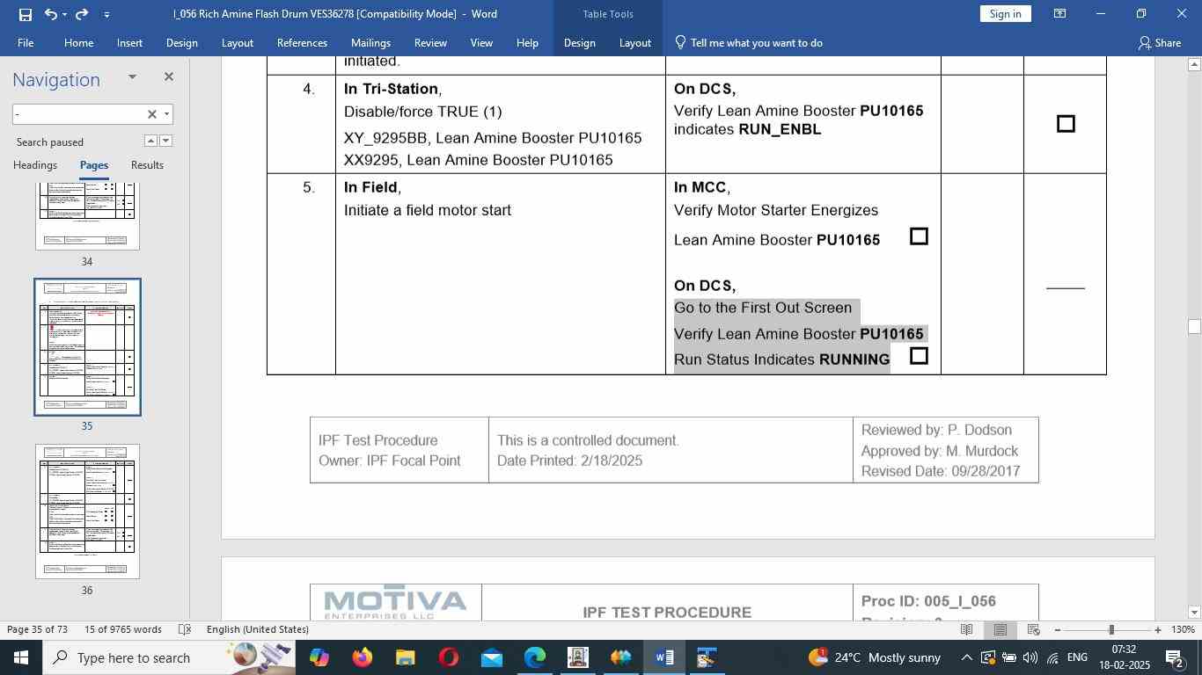Click the Sign in button

pos(1005,14)
